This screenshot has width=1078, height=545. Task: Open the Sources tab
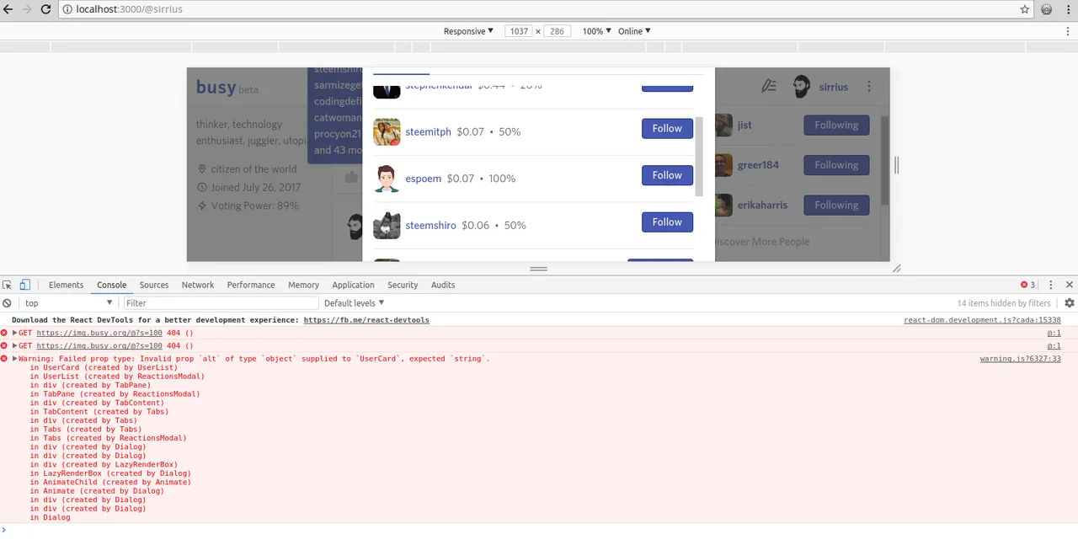tap(154, 285)
